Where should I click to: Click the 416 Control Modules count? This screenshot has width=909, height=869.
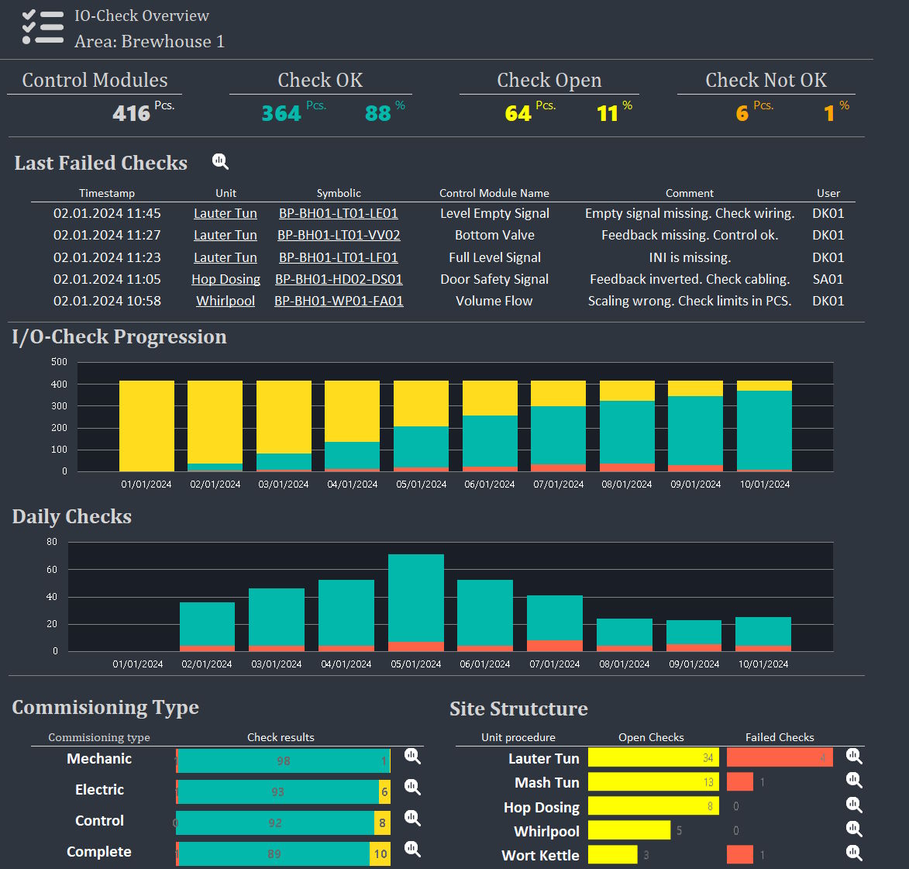pos(132,113)
